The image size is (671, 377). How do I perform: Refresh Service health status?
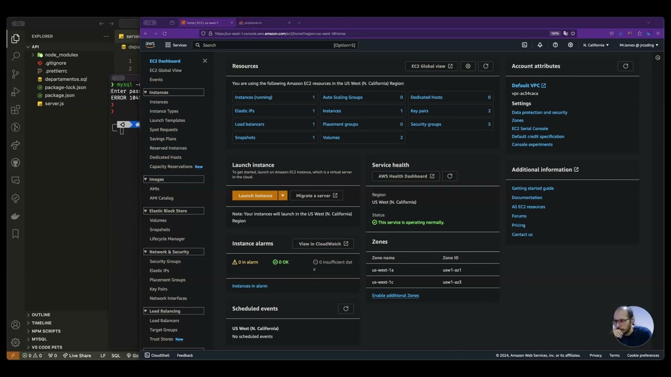[x=450, y=176]
